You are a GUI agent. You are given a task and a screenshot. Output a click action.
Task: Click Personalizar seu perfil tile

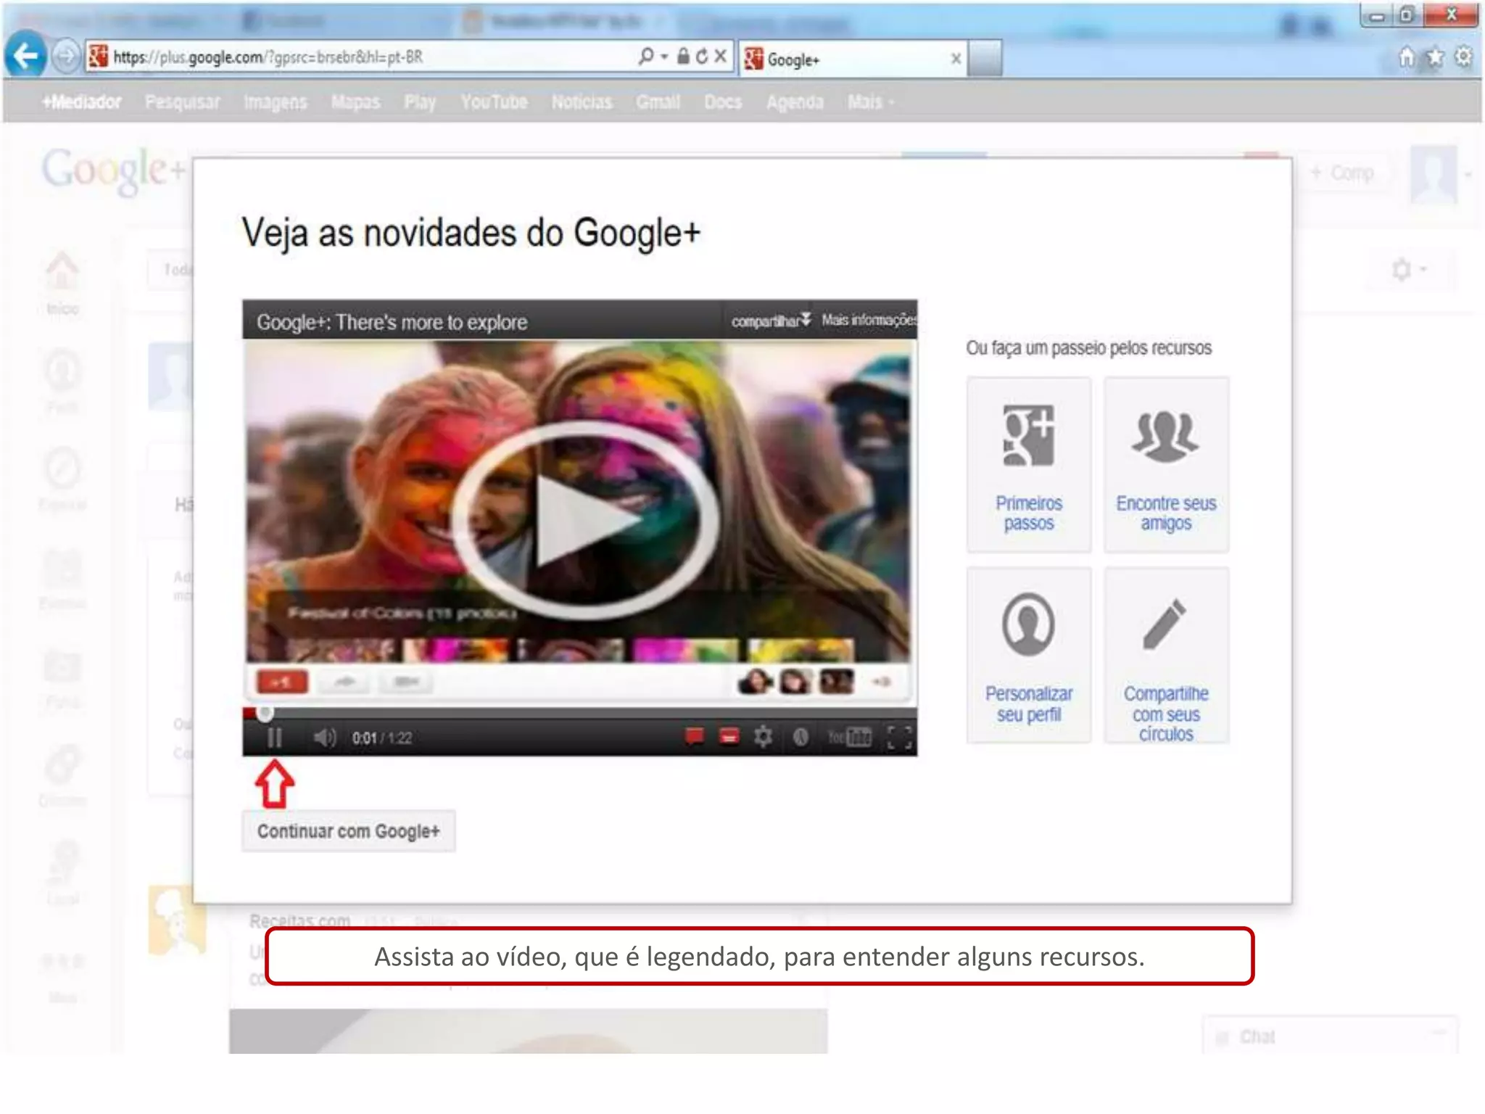point(1028,656)
